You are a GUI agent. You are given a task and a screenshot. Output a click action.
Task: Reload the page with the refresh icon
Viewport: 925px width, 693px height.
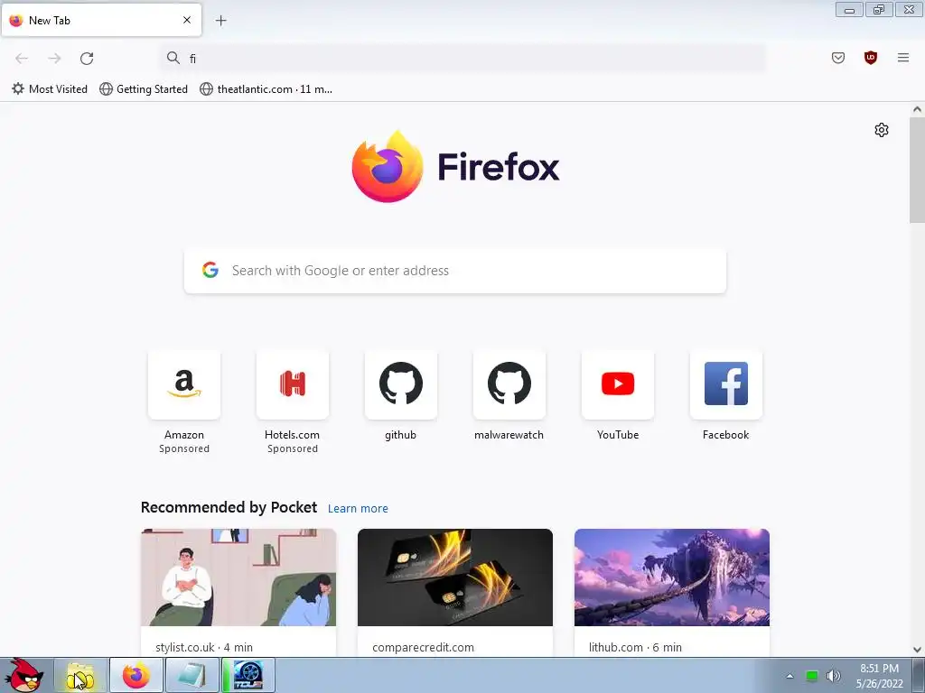coord(87,59)
